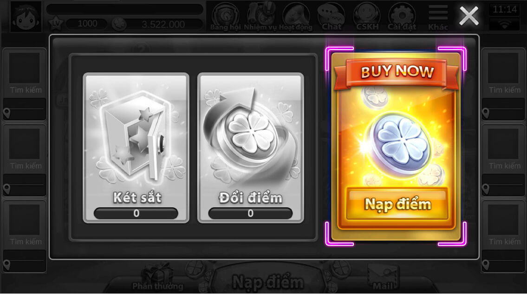Click the bottom center Nạp điểm tab
527x294 pixels.
click(x=268, y=281)
